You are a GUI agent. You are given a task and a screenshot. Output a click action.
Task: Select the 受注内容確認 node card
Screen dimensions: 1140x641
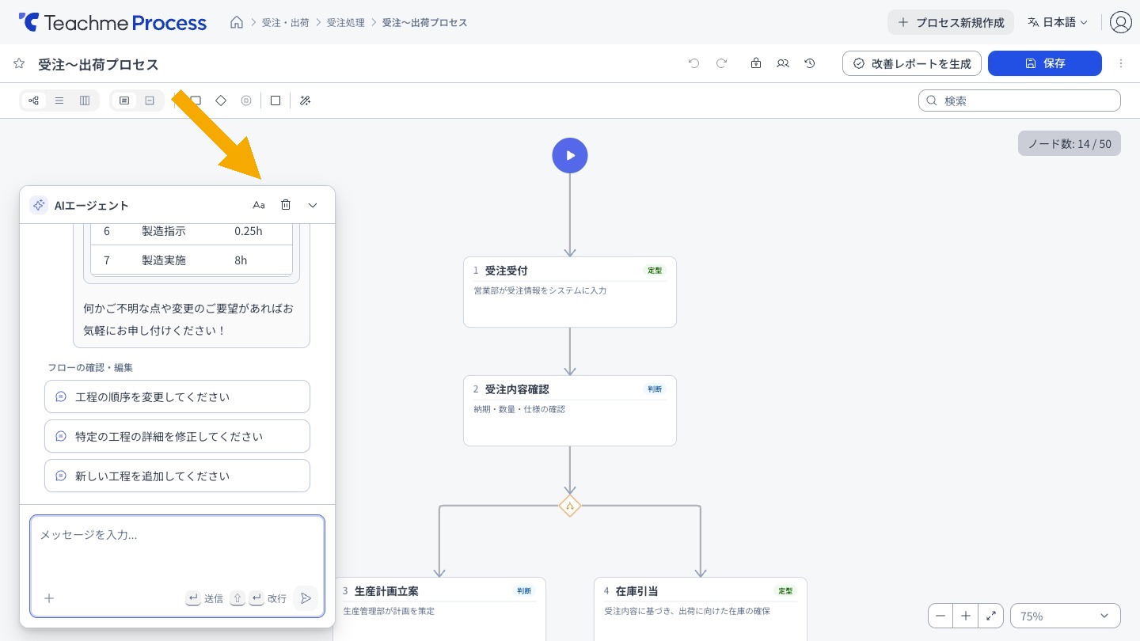point(570,411)
